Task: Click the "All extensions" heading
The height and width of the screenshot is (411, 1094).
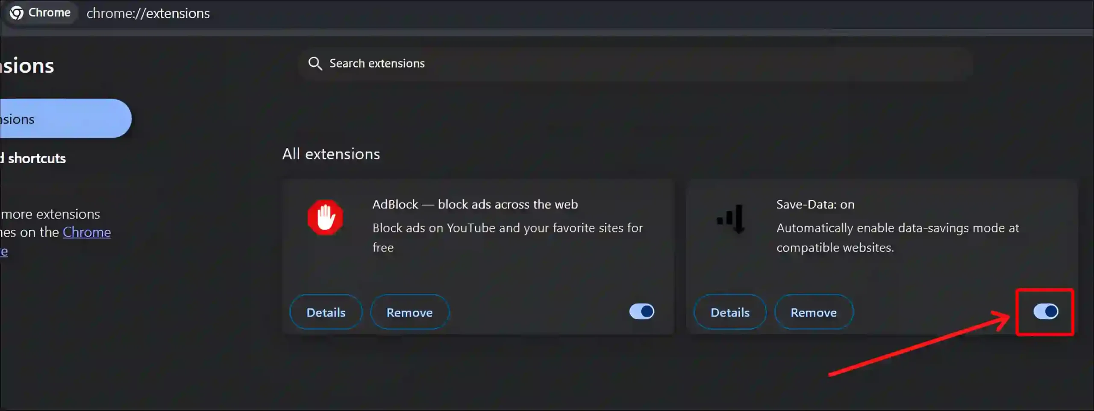Action: click(x=331, y=154)
